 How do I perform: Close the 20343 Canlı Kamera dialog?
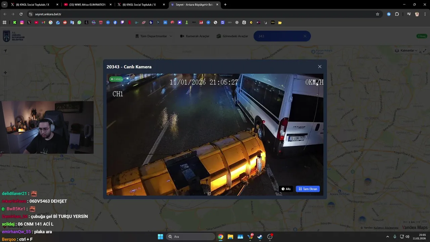pyautogui.click(x=319, y=67)
